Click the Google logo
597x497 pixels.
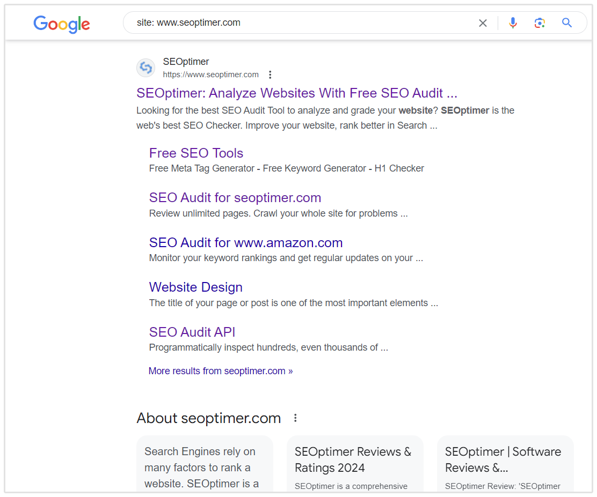[61, 24]
